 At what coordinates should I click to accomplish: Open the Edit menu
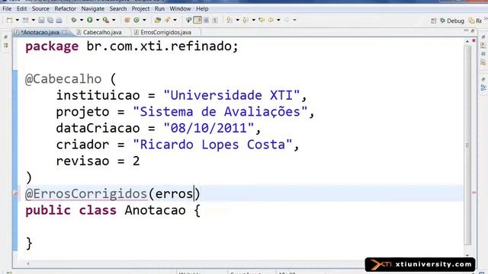point(21,8)
